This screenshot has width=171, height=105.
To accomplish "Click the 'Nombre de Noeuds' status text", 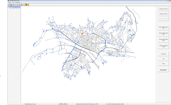I will coord(87,104).
